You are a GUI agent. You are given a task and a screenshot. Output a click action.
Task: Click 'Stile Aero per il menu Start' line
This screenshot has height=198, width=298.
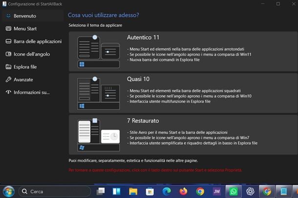pyautogui.click(x=178, y=132)
